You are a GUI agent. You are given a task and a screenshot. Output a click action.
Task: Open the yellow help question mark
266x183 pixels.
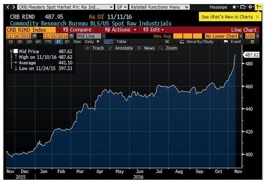(258, 7)
